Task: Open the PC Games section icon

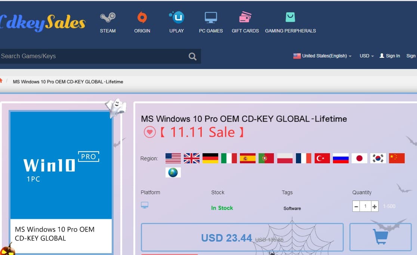Action: 211,17
